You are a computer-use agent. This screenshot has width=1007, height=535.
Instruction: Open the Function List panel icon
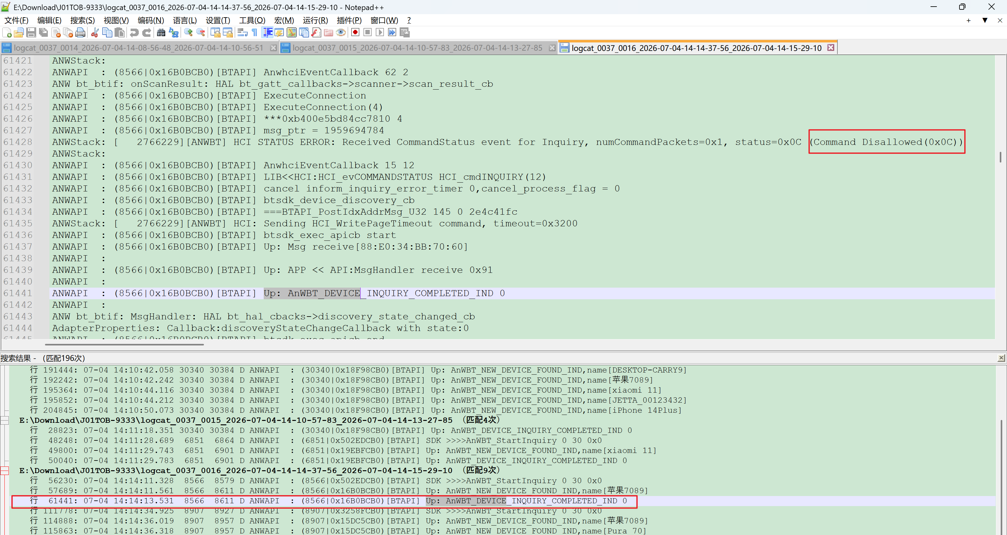coord(316,32)
